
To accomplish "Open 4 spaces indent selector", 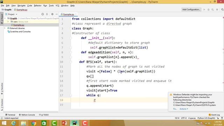I will [x=192, y=118].
